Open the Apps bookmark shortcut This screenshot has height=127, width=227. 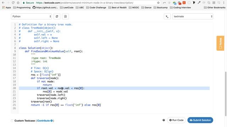click(6, 7)
